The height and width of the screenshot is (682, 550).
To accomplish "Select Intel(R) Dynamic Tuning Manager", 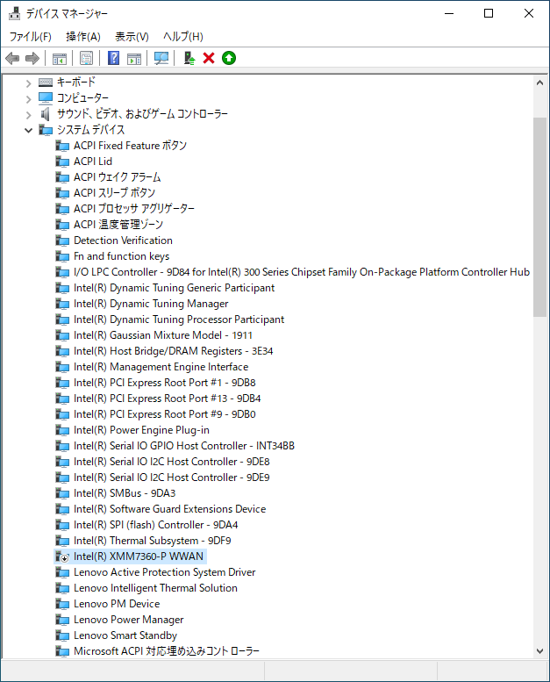I will 151,304.
